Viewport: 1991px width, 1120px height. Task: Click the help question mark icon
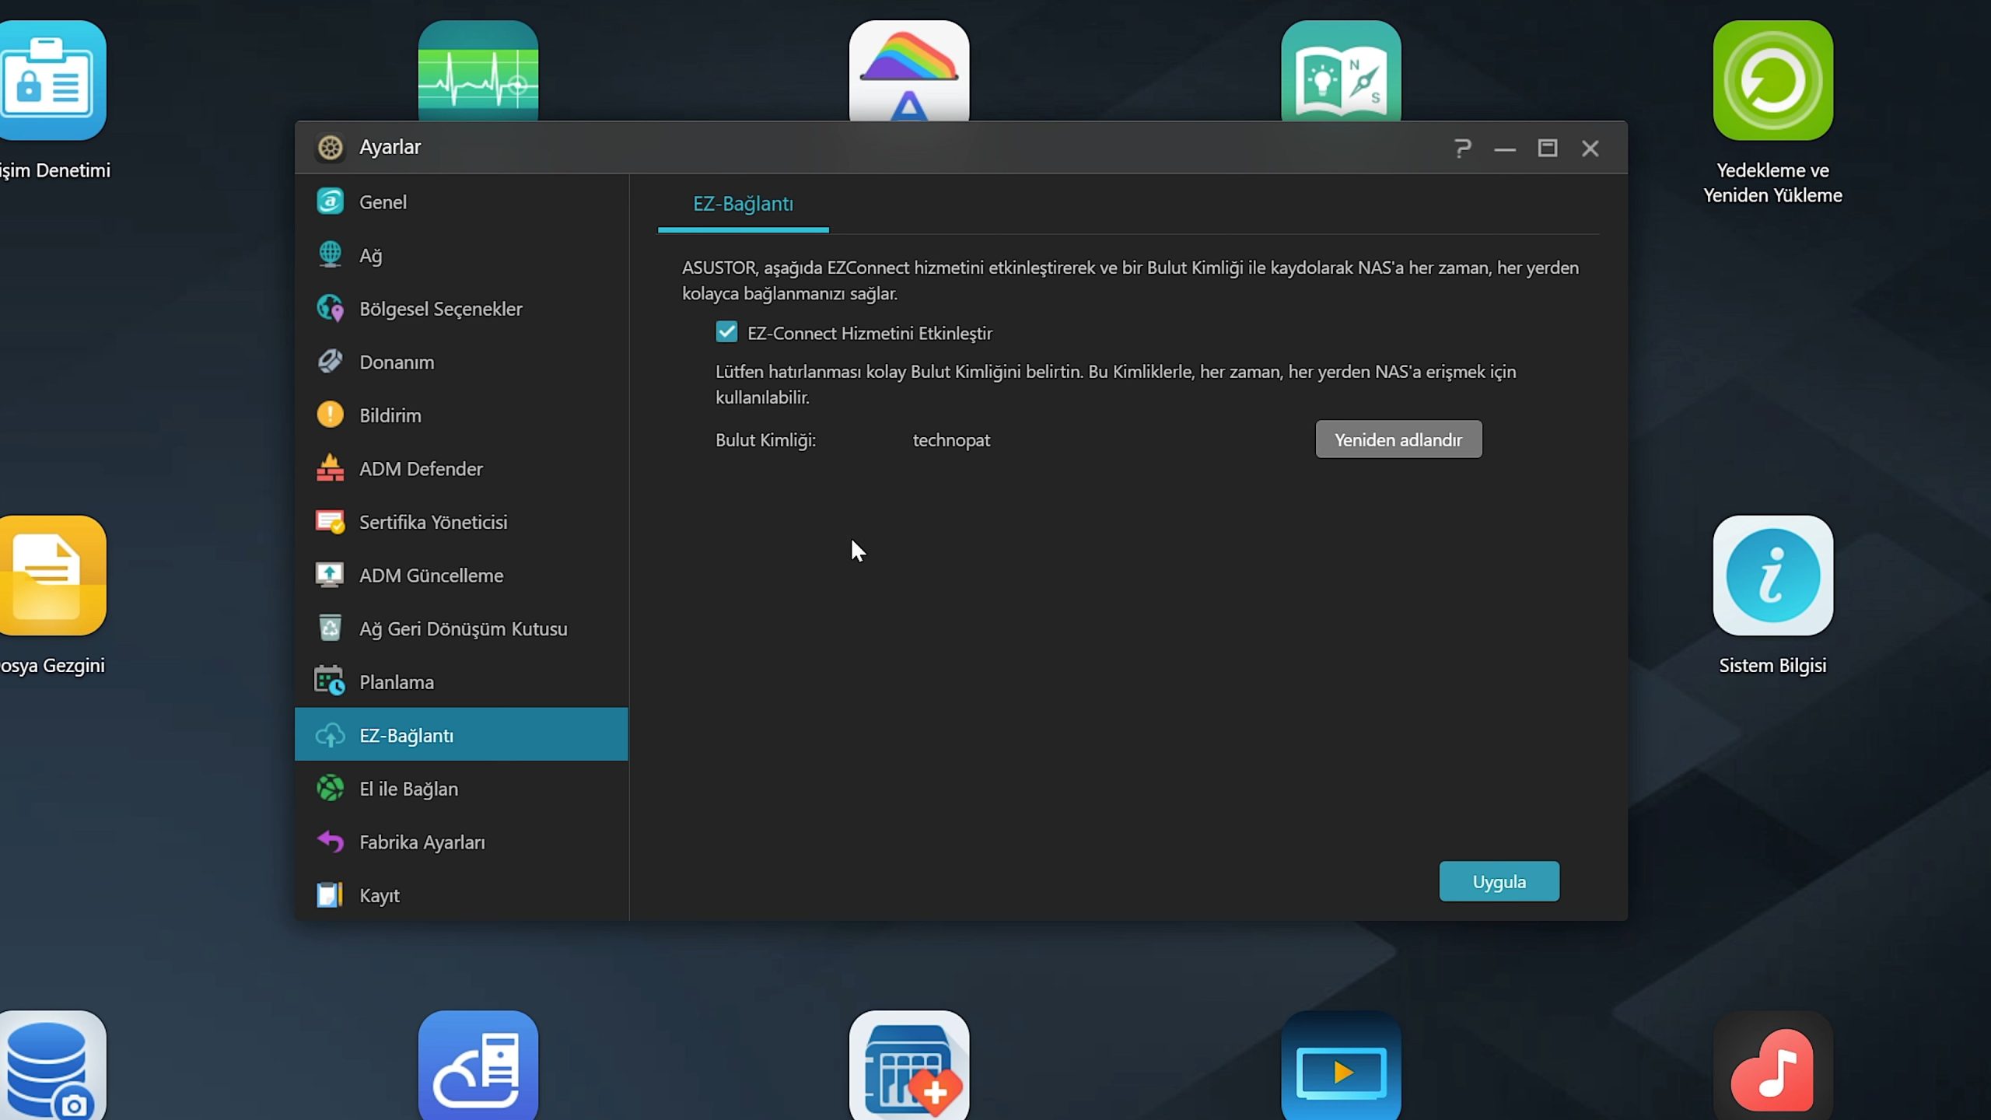coord(1462,148)
